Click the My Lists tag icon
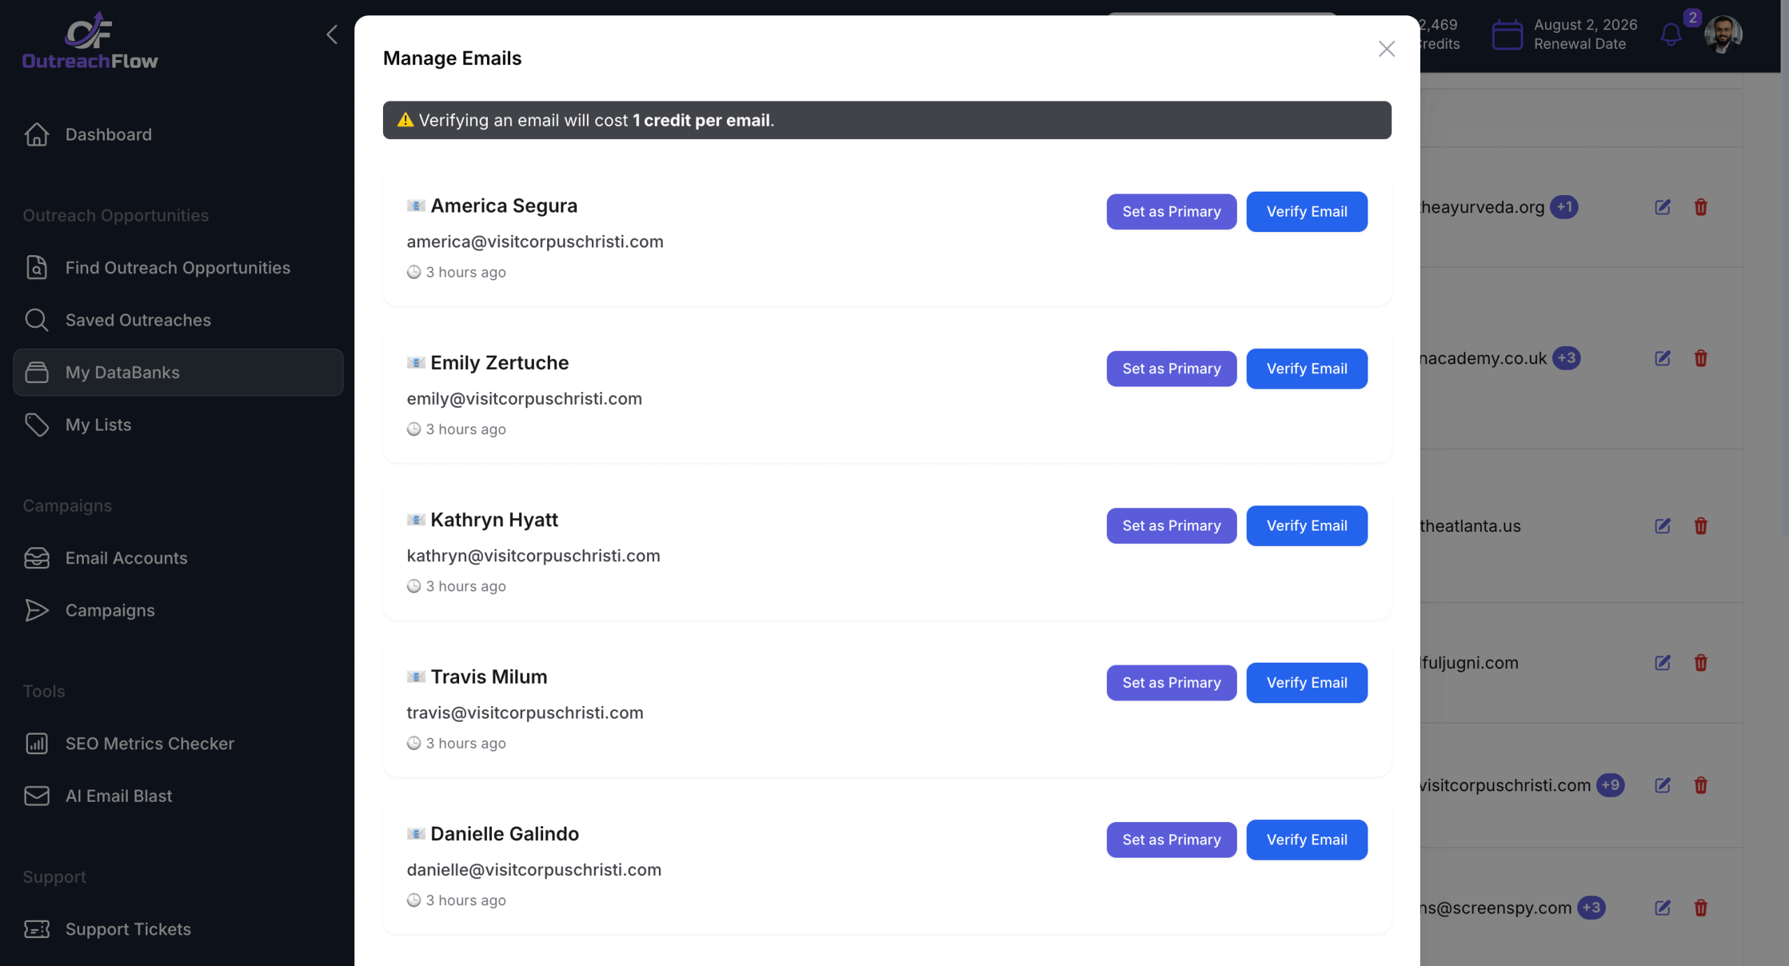The width and height of the screenshot is (1789, 966). coord(36,425)
